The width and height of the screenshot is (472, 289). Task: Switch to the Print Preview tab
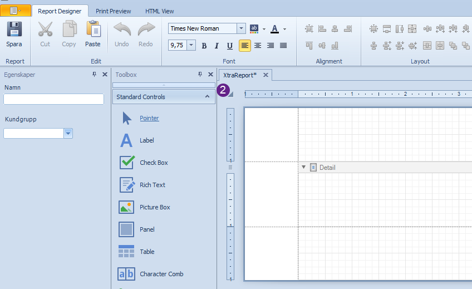(x=113, y=11)
